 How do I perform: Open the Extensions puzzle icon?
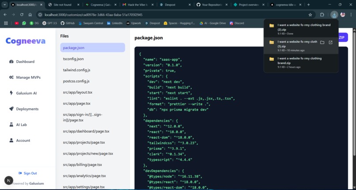point(322,15)
